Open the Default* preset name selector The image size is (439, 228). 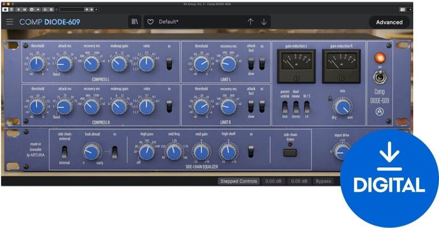198,22
